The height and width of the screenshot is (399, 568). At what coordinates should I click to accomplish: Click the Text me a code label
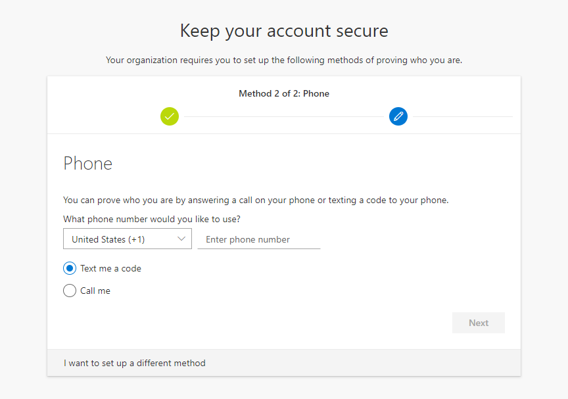pos(110,268)
